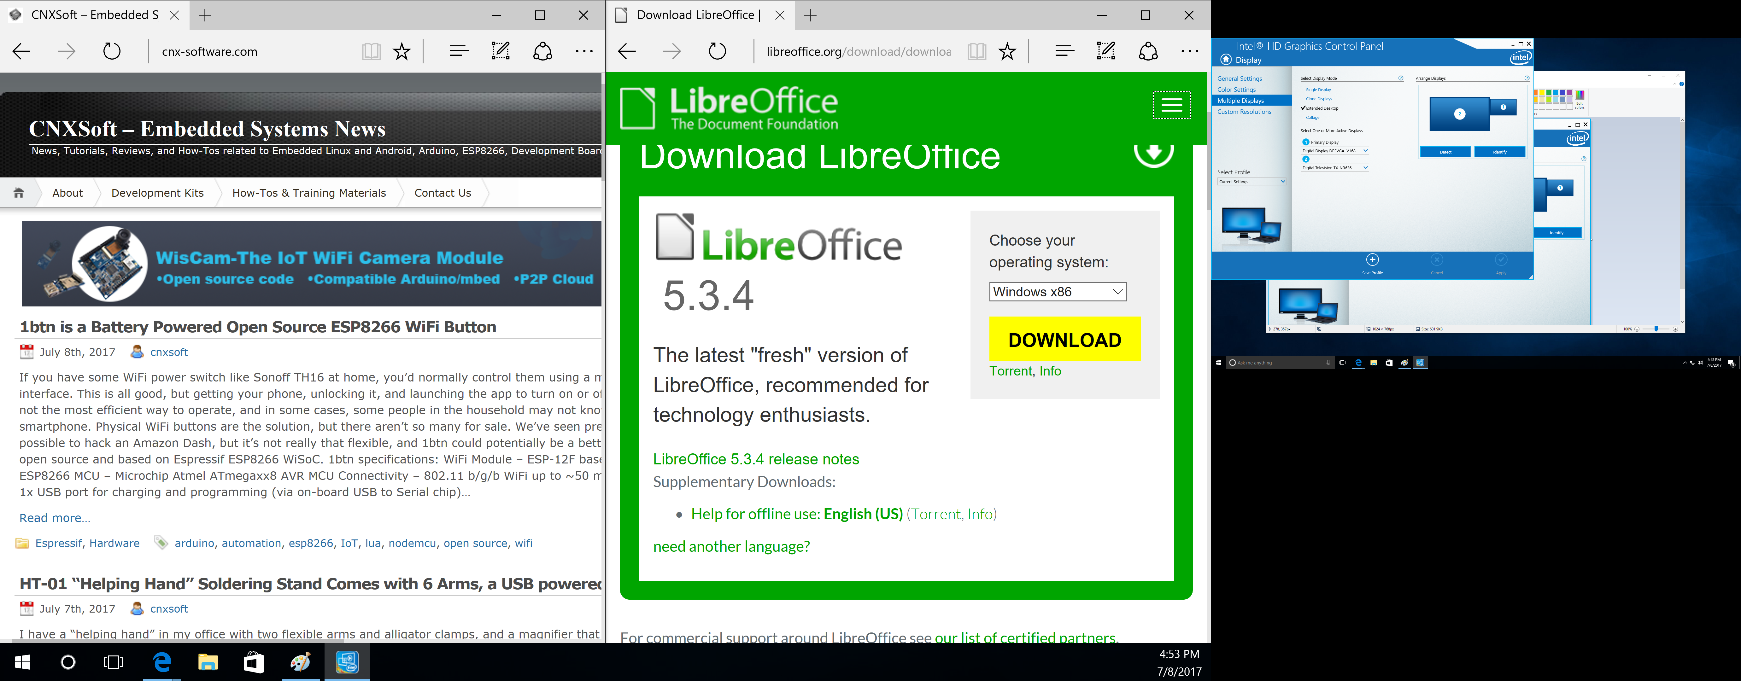Open the Hub in the CNXSoft Edge window
Screen dimensions: 1741x681
point(459,51)
